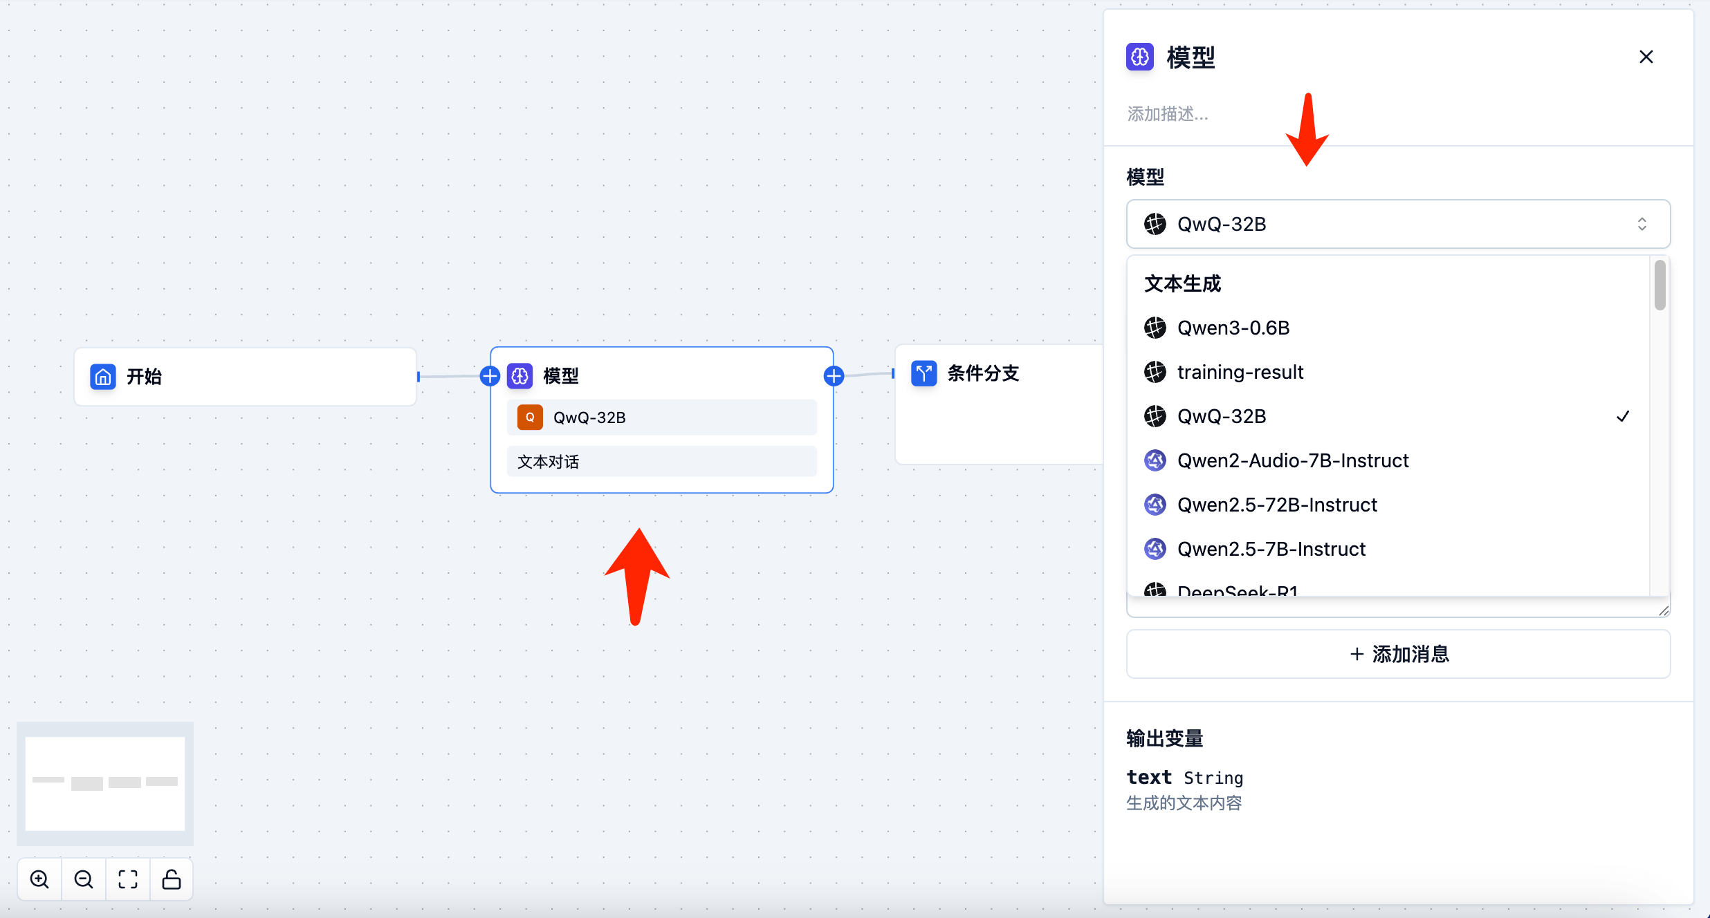This screenshot has height=918, width=1710.
Task: Click the minimap thumbnail
Action: click(x=105, y=783)
